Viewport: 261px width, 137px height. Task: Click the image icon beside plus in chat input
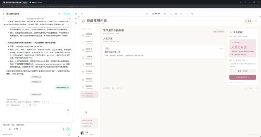(x=9, y=129)
